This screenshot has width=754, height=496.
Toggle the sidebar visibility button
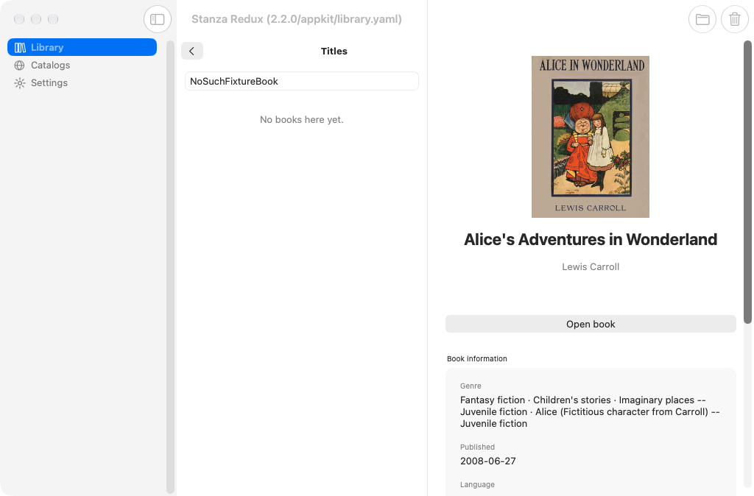pos(158,19)
